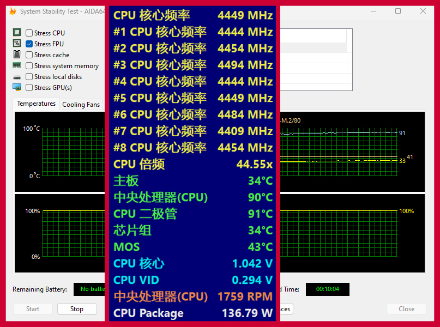Click the FPU percent icon beside Stress FPU
Screen dimensions: 440x327
pyautogui.click(x=17, y=43)
